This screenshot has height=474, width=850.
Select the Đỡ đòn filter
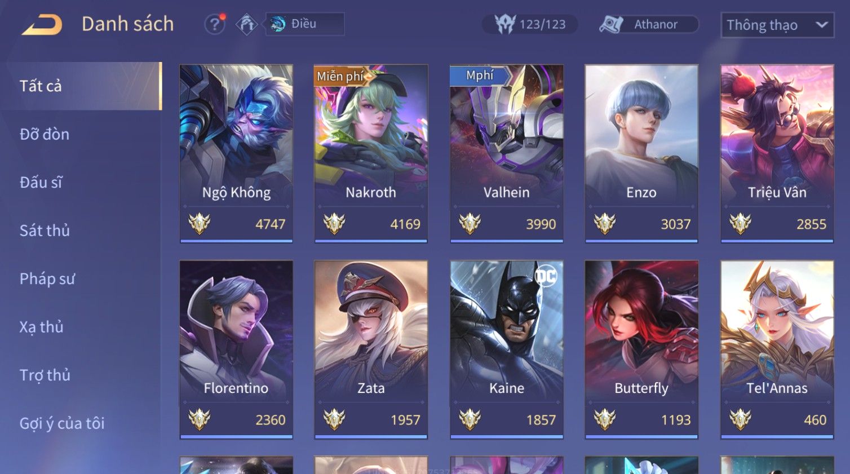(45, 134)
